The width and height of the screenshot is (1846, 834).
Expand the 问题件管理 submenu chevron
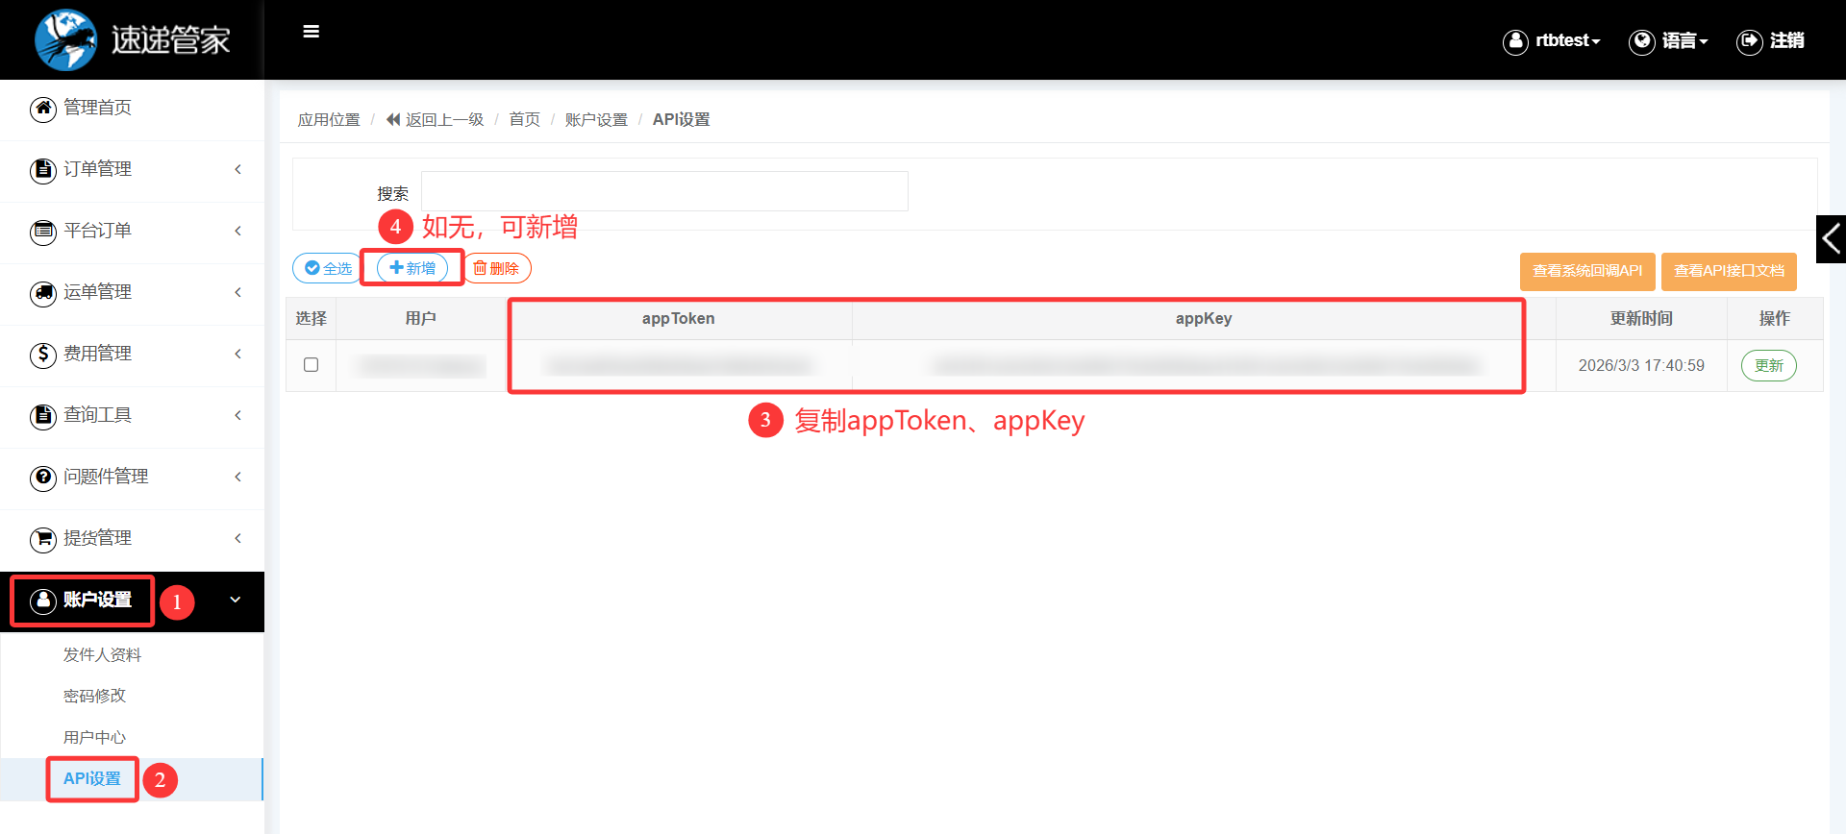[x=237, y=477]
